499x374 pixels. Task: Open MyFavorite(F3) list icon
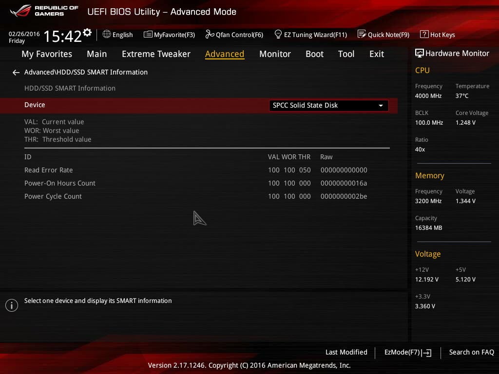(148, 35)
